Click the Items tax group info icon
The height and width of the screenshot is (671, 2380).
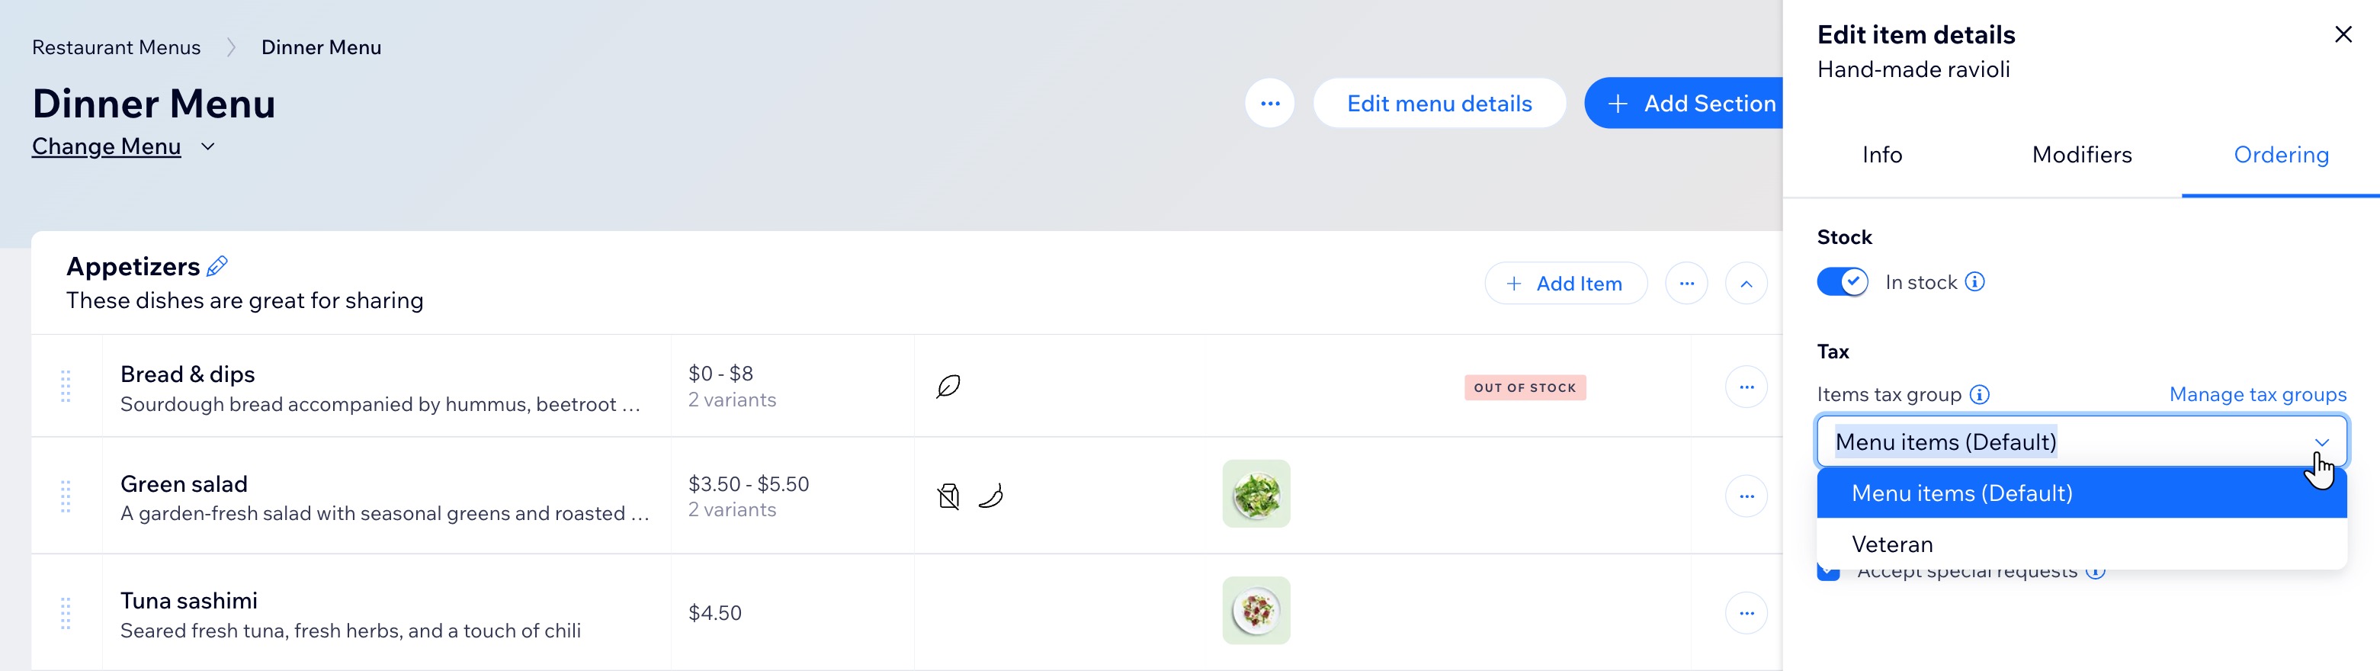(x=1979, y=395)
